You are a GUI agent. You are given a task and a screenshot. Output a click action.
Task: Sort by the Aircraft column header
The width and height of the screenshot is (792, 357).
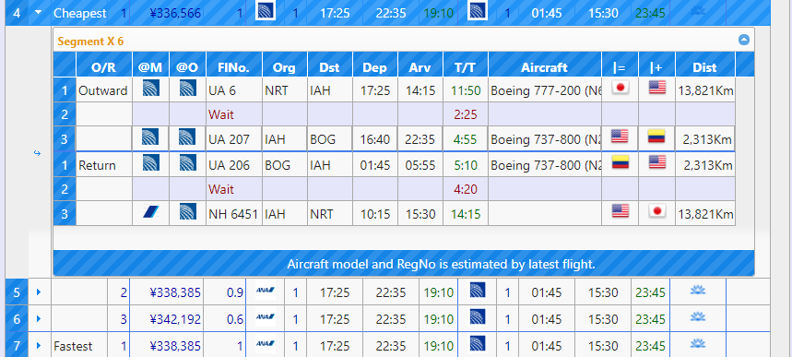[x=545, y=67]
